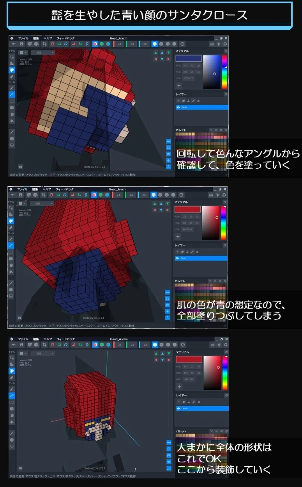Image resolution: width=302 pixels, height=487 pixels.
Task: Toggle Main layer eye in the FPS 10.0 screenshot
Action: pyautogui.click(x=177, y=258)
